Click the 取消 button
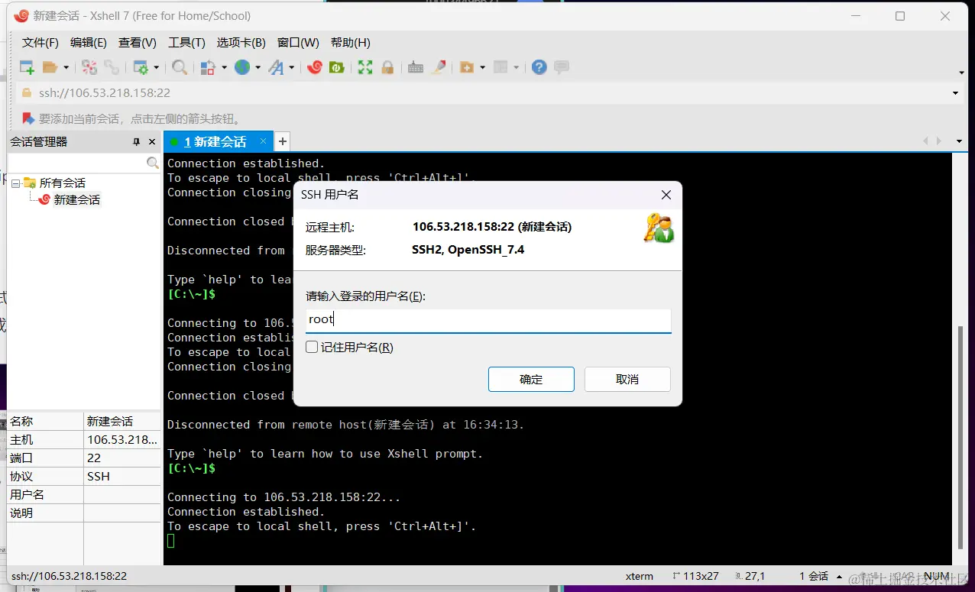This screenshot has width=975, height=592. (x=627, y=380)
